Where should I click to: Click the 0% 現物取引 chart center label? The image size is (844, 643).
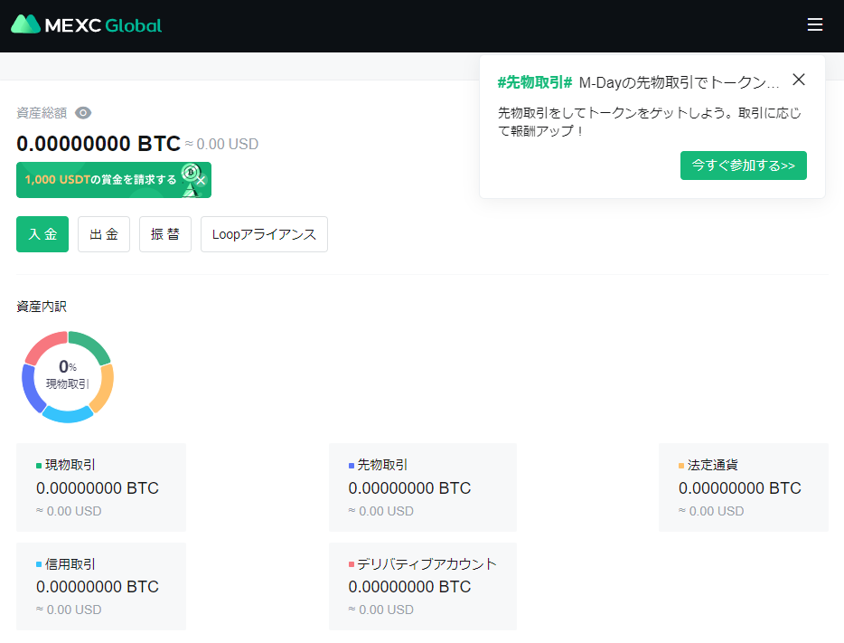(x=68, y=375)
